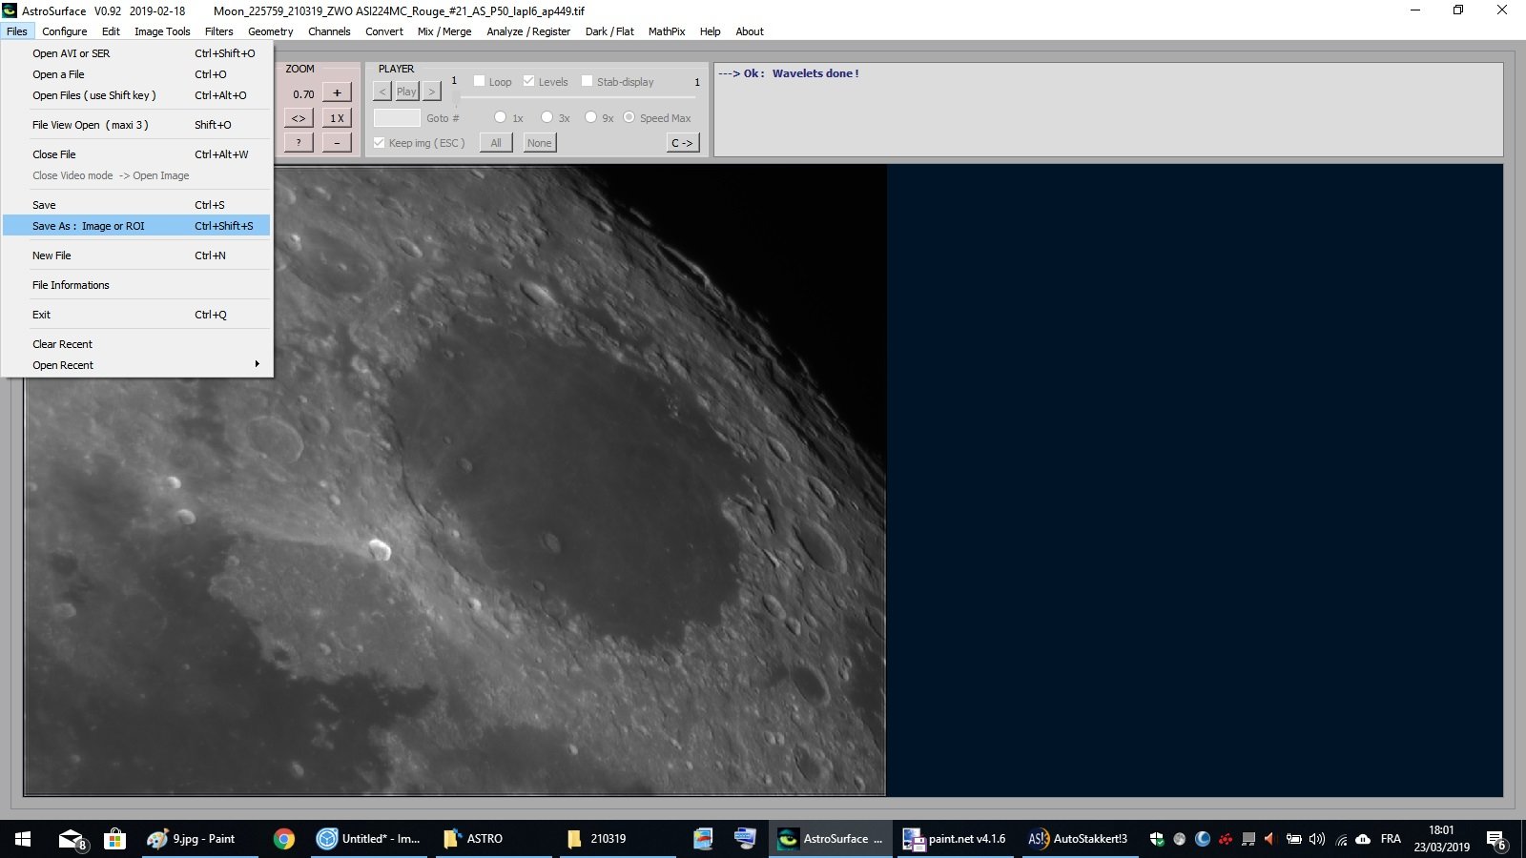This screenshot has width=1526, height=858.
Task: Toggle the Stab-display checkbox
Action: [588, 81]
